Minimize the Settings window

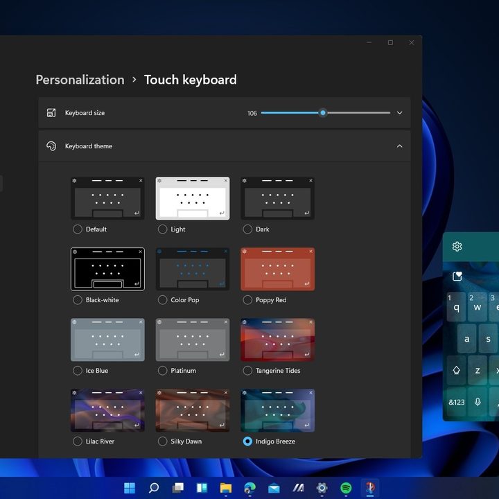point(369,42)
